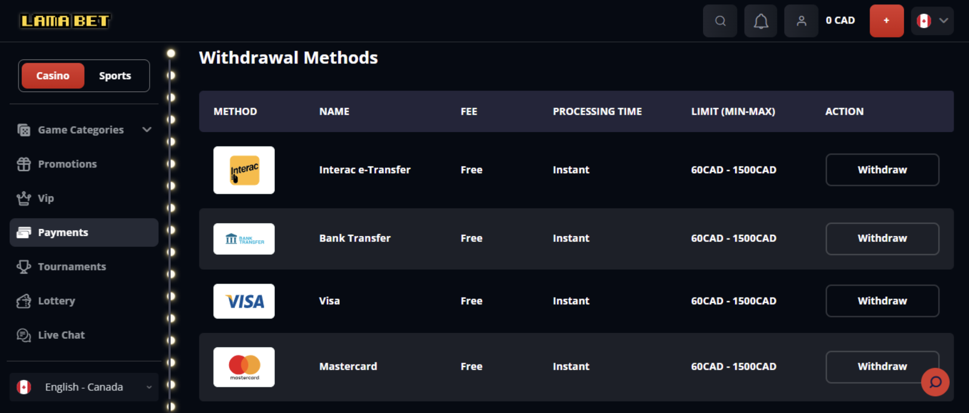This screenshot has height=413, width=969.
Task: Open the search icon in header
Action: [720, 21]
